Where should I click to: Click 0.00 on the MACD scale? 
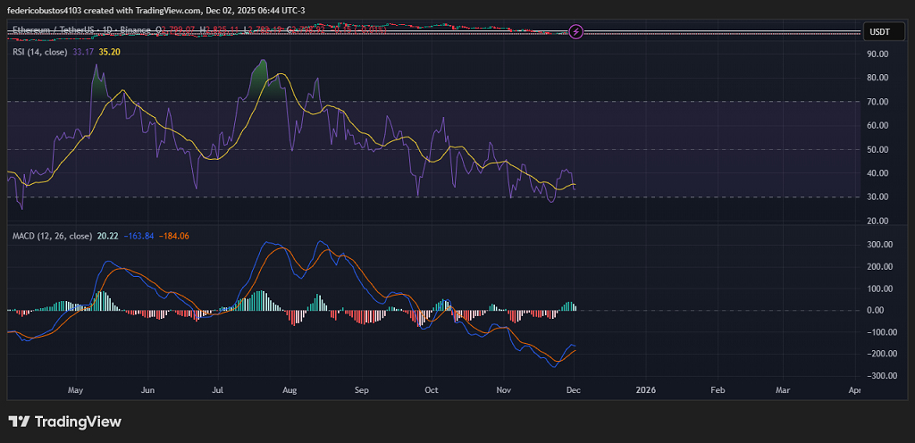point(879,311)
